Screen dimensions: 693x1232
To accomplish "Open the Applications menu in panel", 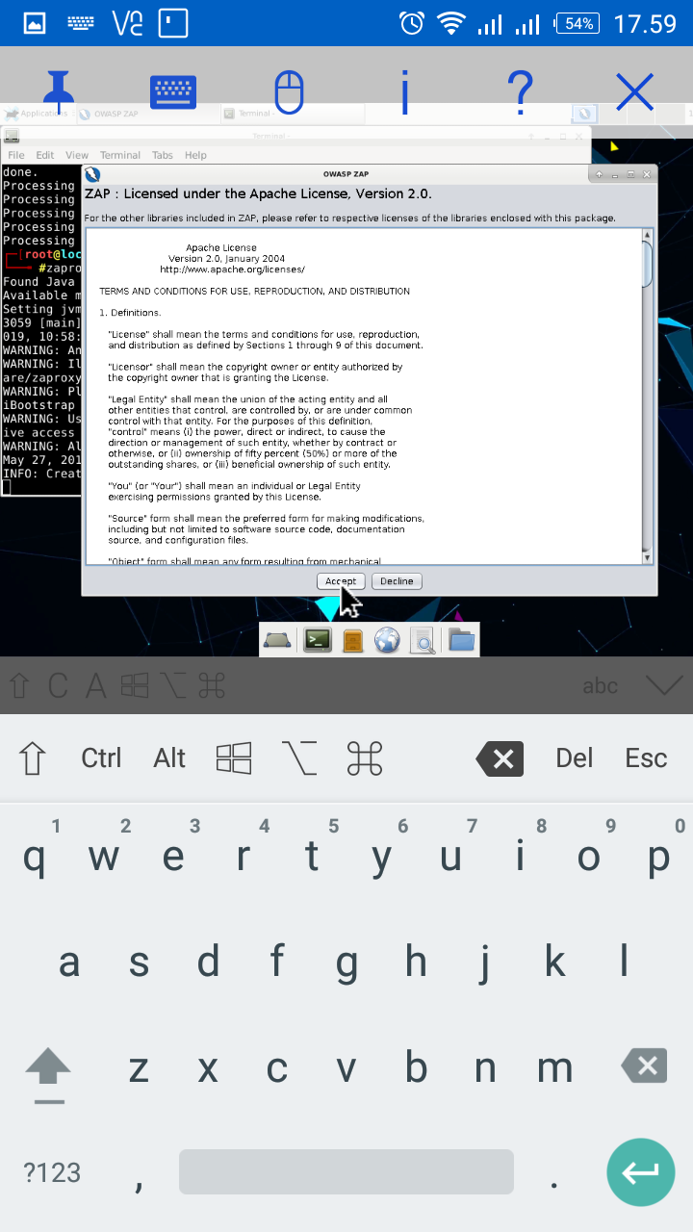I will tap(36, 114).
